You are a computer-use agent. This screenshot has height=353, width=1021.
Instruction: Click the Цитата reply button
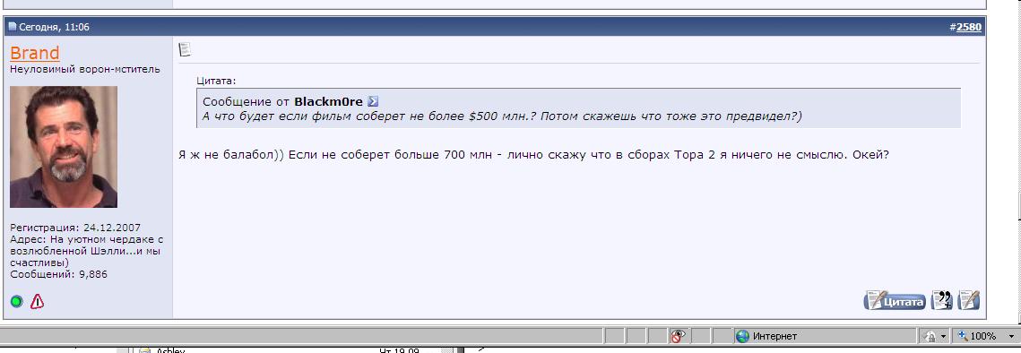coord(896,301)
